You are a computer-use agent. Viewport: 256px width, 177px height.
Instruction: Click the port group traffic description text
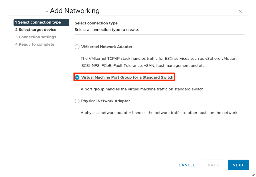coord(142,89)
